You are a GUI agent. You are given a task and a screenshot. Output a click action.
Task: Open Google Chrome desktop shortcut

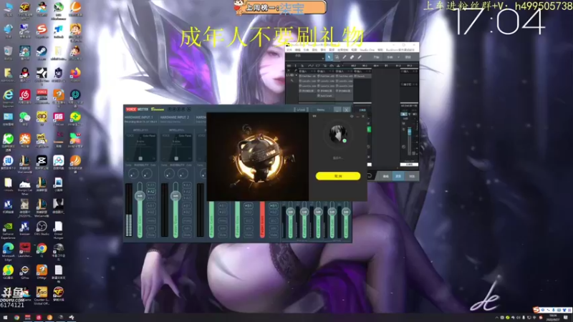click(x=42, y=248)
